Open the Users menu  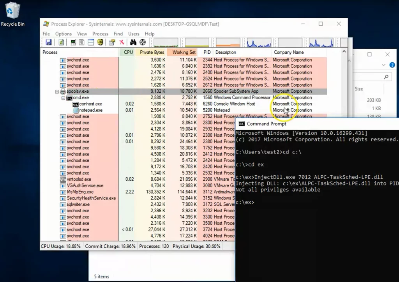pyautogui.click(x=134, y=34)
